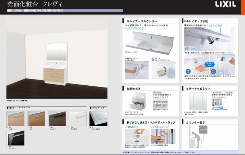
Task: Click the ミラーキャビネット section heading
Action: pyautogui.click(x=198, y=89)
